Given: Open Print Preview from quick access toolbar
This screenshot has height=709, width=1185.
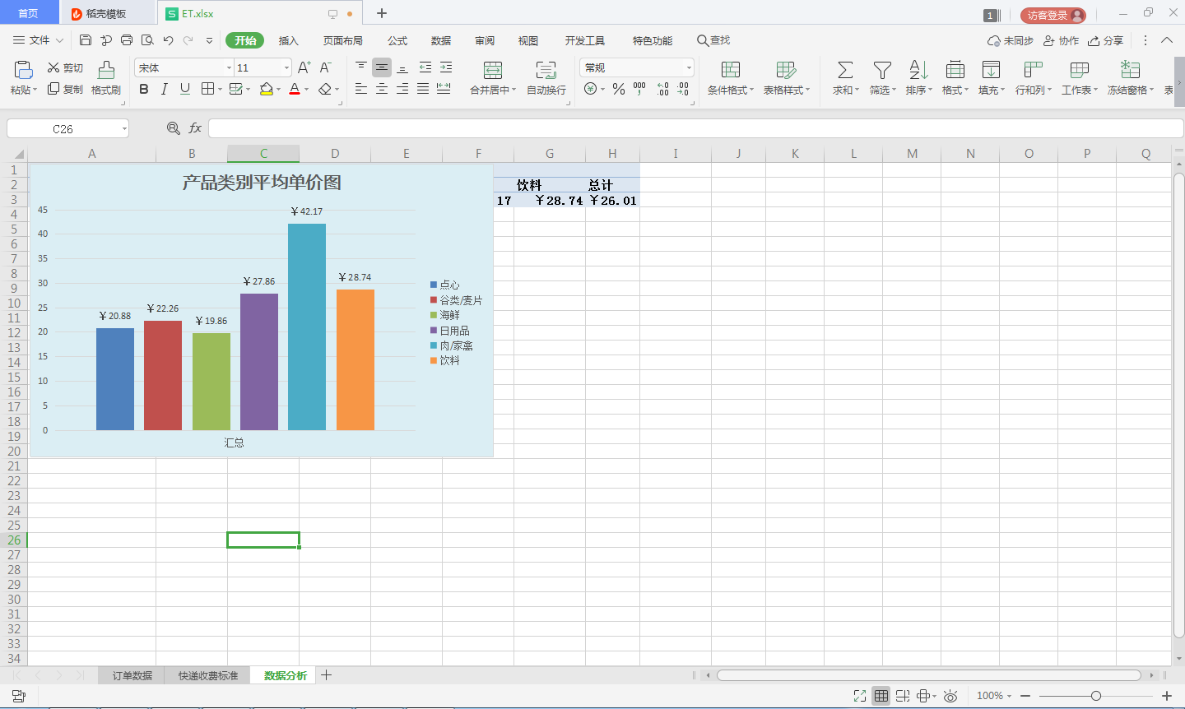Looking at the screenshot, I should coord(147,40).
